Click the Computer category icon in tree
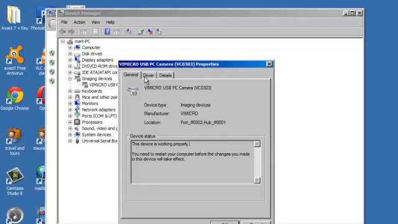 [x=77, y=47]
